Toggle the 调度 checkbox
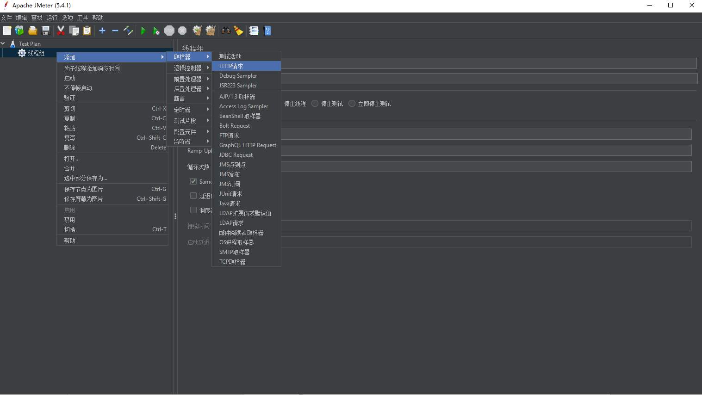 click(193, 210)
